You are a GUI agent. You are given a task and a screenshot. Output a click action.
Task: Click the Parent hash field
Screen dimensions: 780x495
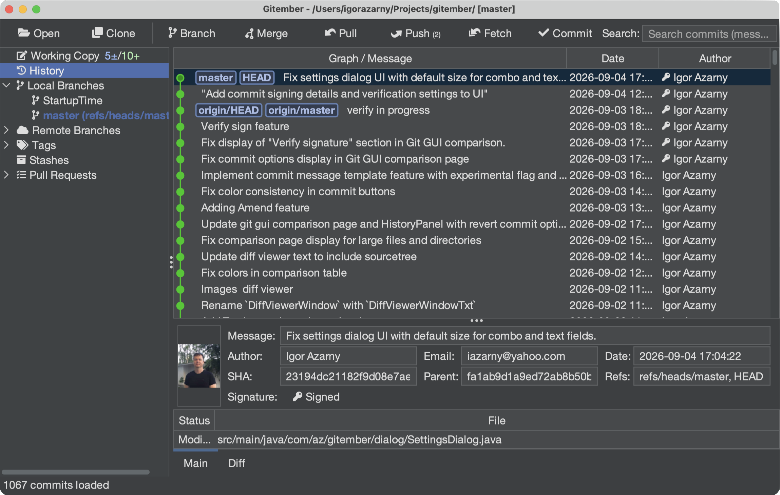[x=529, y=376]
